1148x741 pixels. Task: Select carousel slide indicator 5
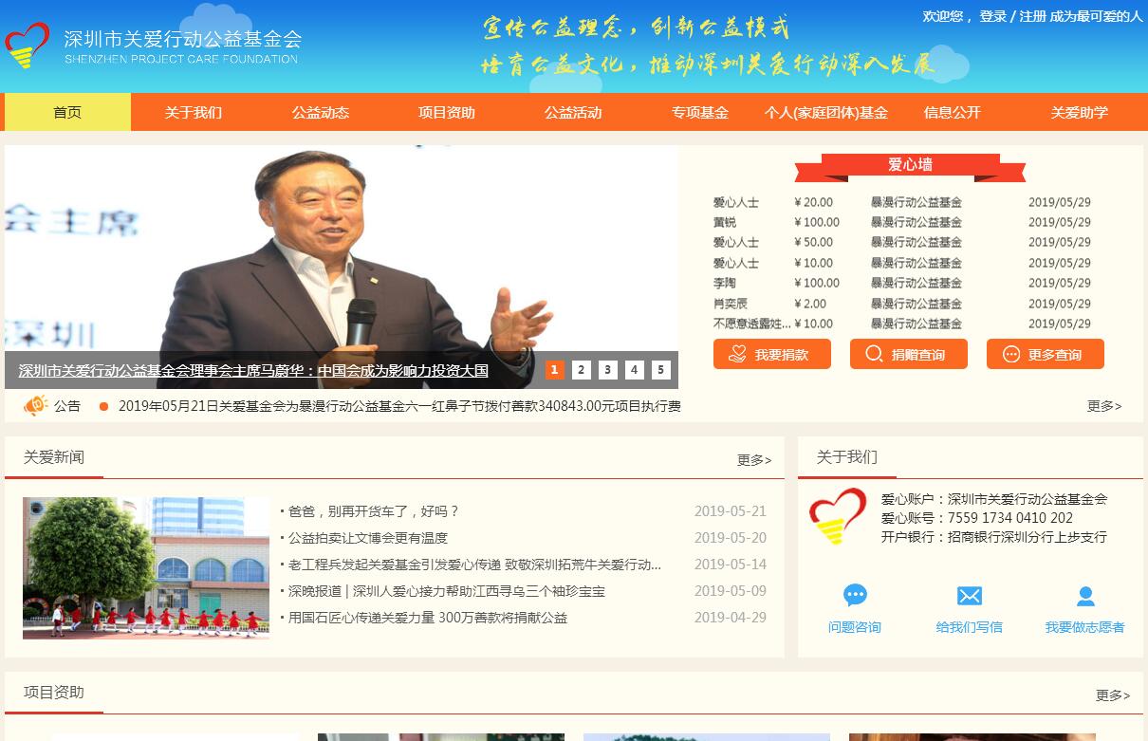(661, 370)
